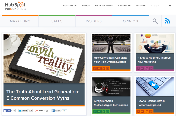Open the RSS feed icon

coord(167,21)
